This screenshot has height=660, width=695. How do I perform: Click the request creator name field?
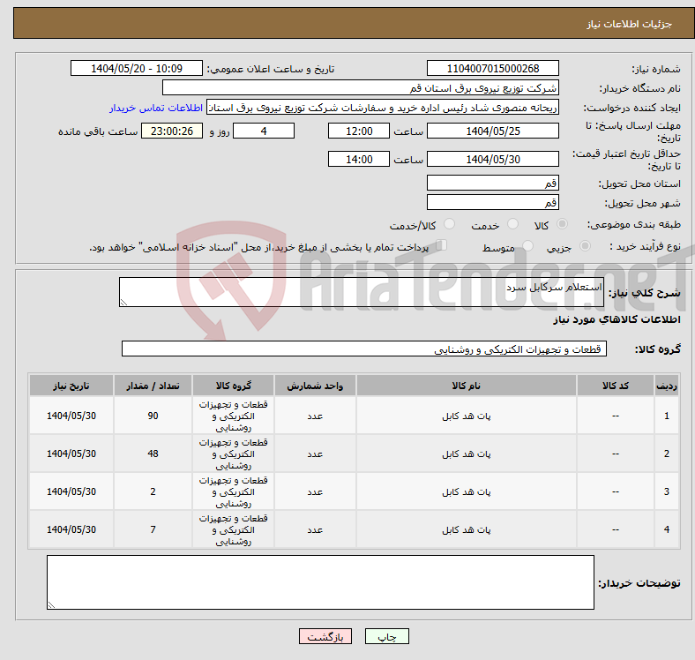[x=383, y=108]
